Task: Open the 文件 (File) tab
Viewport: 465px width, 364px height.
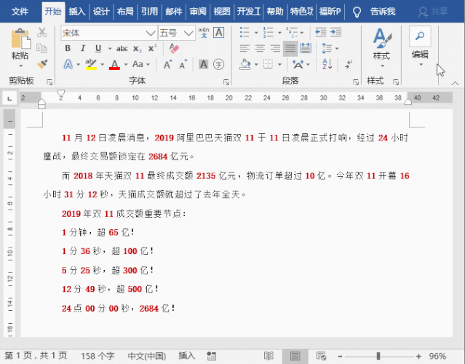Action: [x=20, y=12]
